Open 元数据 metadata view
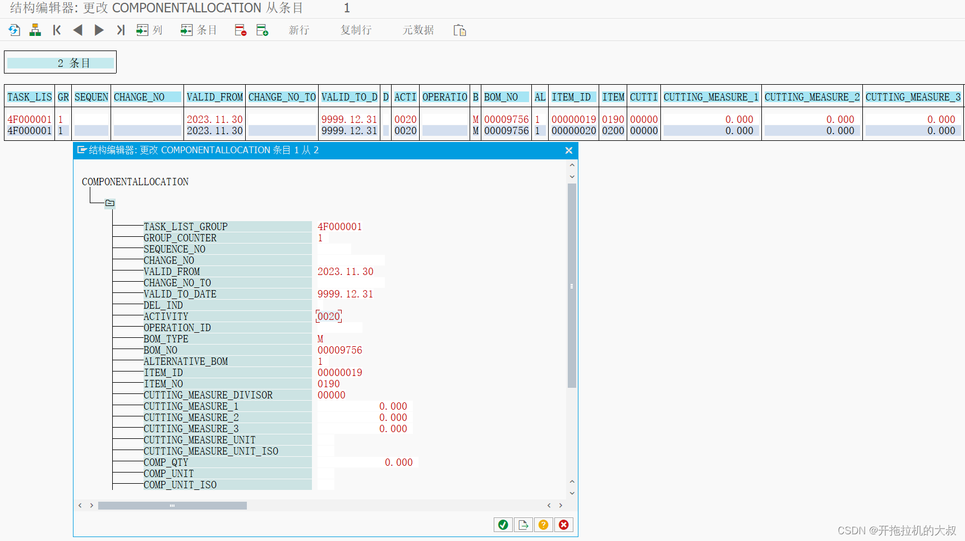This screenshot has height=541, width=965. pyautogui.click(x=417, y=30)
